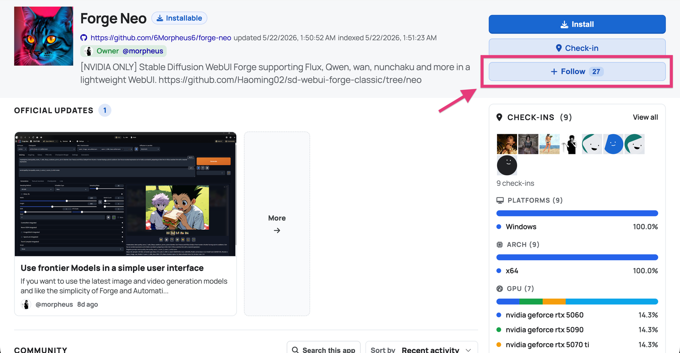Click the More arrow card
Screen dimensions: 680x353
pyautogui.click(x=277, y=224)
